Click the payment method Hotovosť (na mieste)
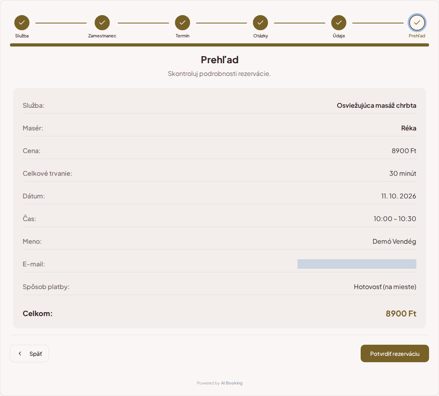This screenshot has height=396, width=439. point(385,287)
